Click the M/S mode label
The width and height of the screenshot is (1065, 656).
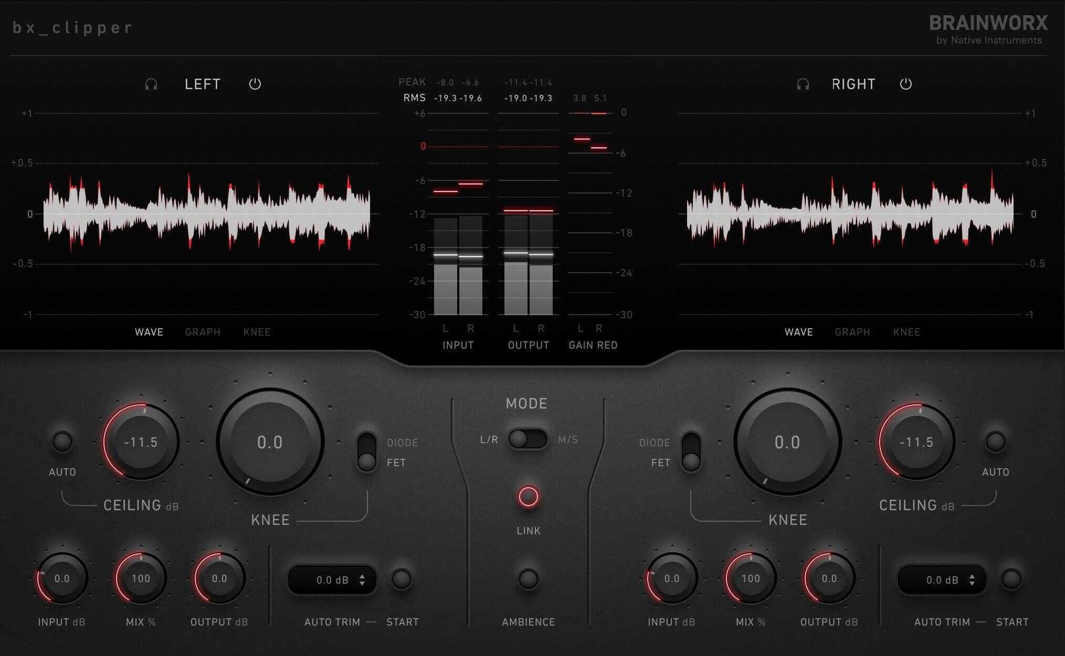568,439
